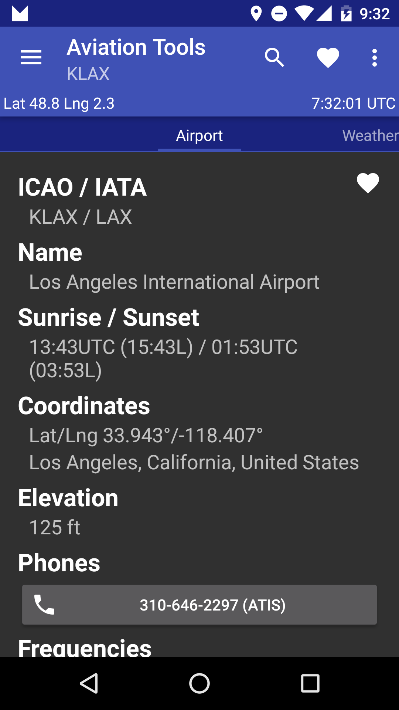The height and width of the screenshot is (710, 399).
Task: Select the Airport tab
Action: 199,135
